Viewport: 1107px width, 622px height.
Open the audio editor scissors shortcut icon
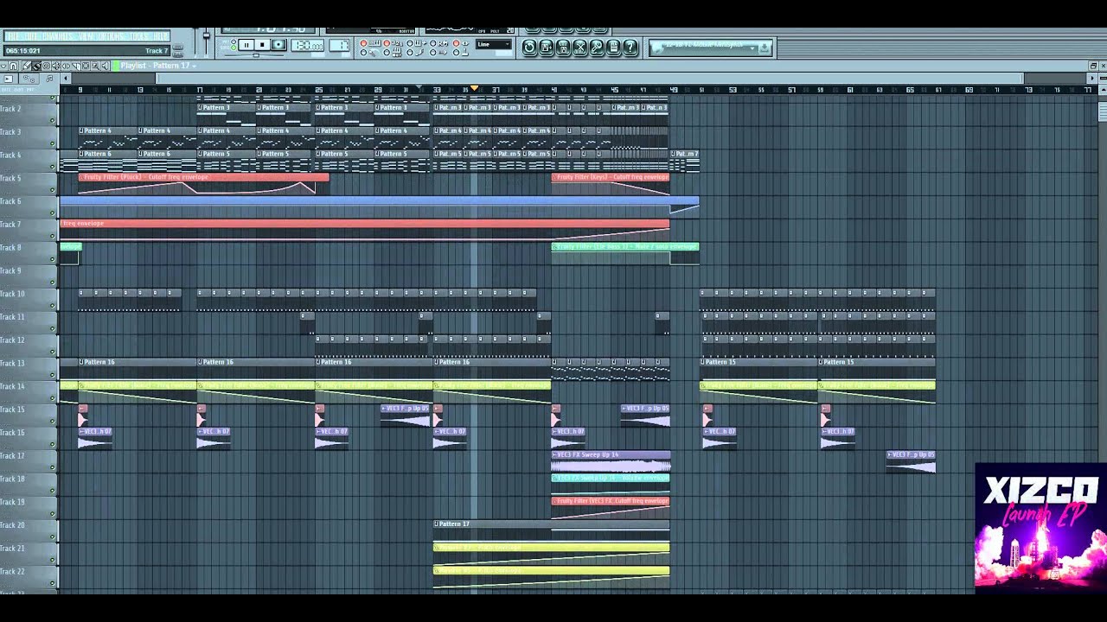click(x=580, y=48)
